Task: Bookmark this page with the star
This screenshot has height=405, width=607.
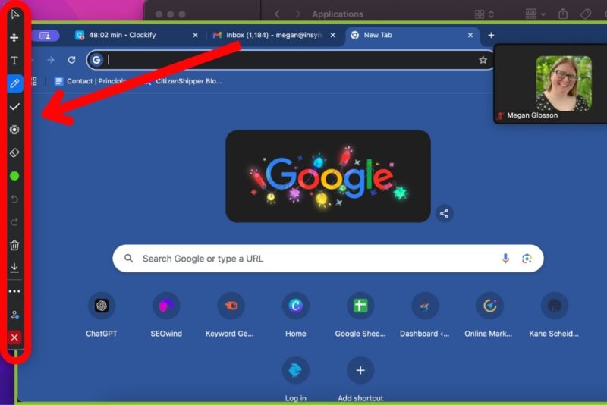Action: [x=483, y=60]
